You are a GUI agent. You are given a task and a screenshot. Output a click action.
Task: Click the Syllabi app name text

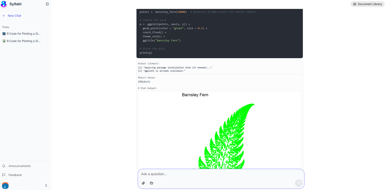point(16,4)
